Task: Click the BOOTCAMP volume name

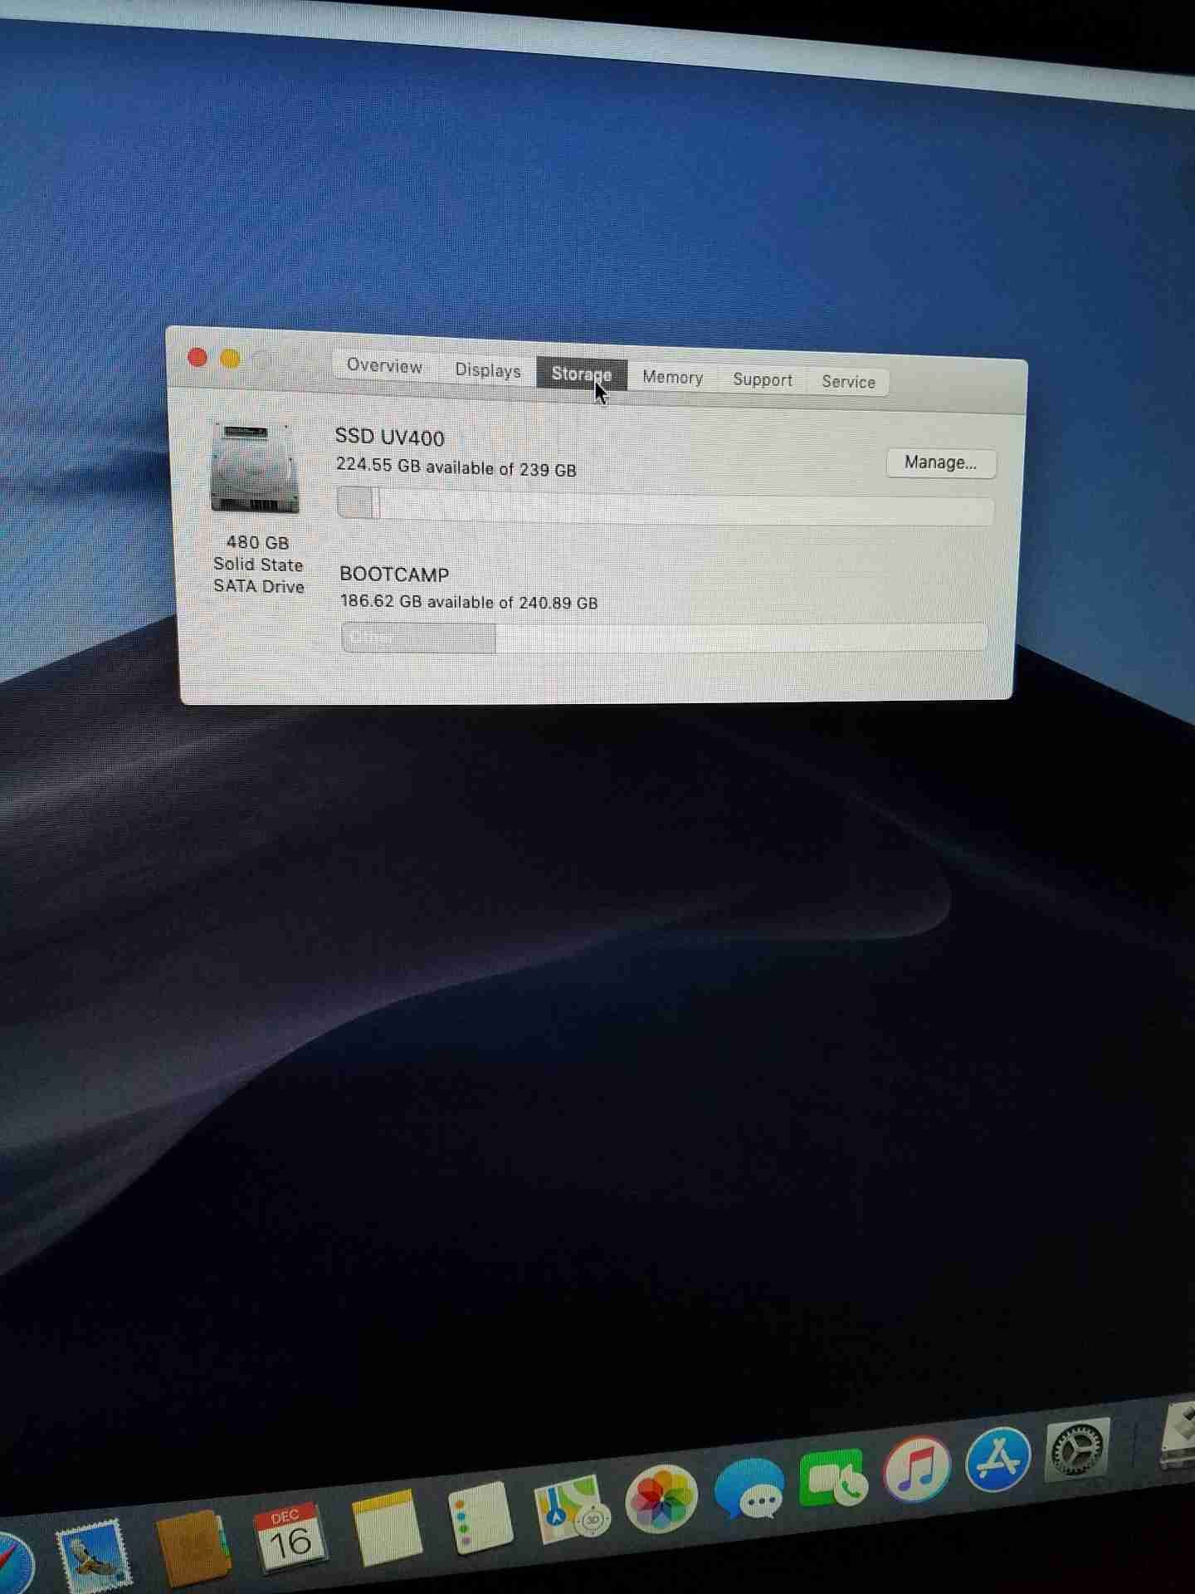Action: [394, 575]
